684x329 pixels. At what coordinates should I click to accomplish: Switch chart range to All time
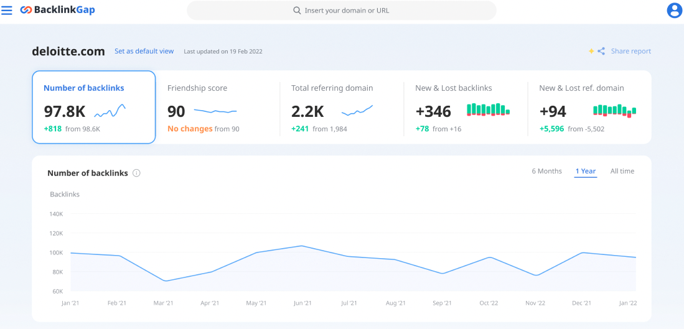pos(622,171)
